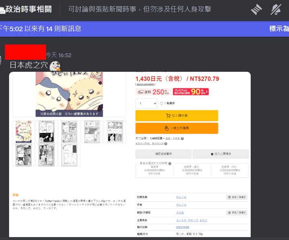Click the about estimation link

point(145,84)
